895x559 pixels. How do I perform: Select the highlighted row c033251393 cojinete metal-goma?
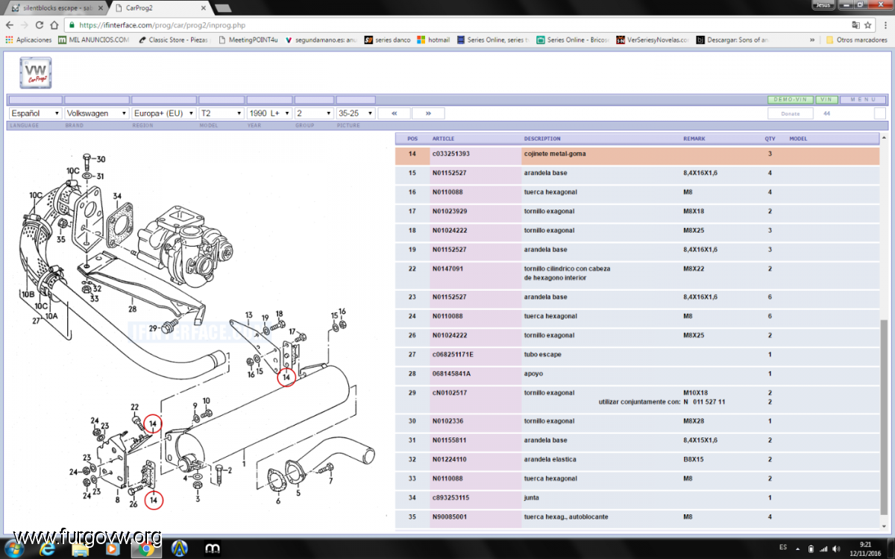638,155
